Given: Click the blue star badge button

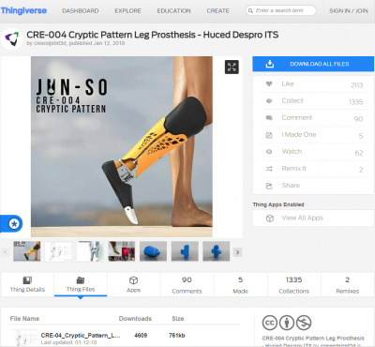Looking at the screenshot, I should (x=14, y=223).
